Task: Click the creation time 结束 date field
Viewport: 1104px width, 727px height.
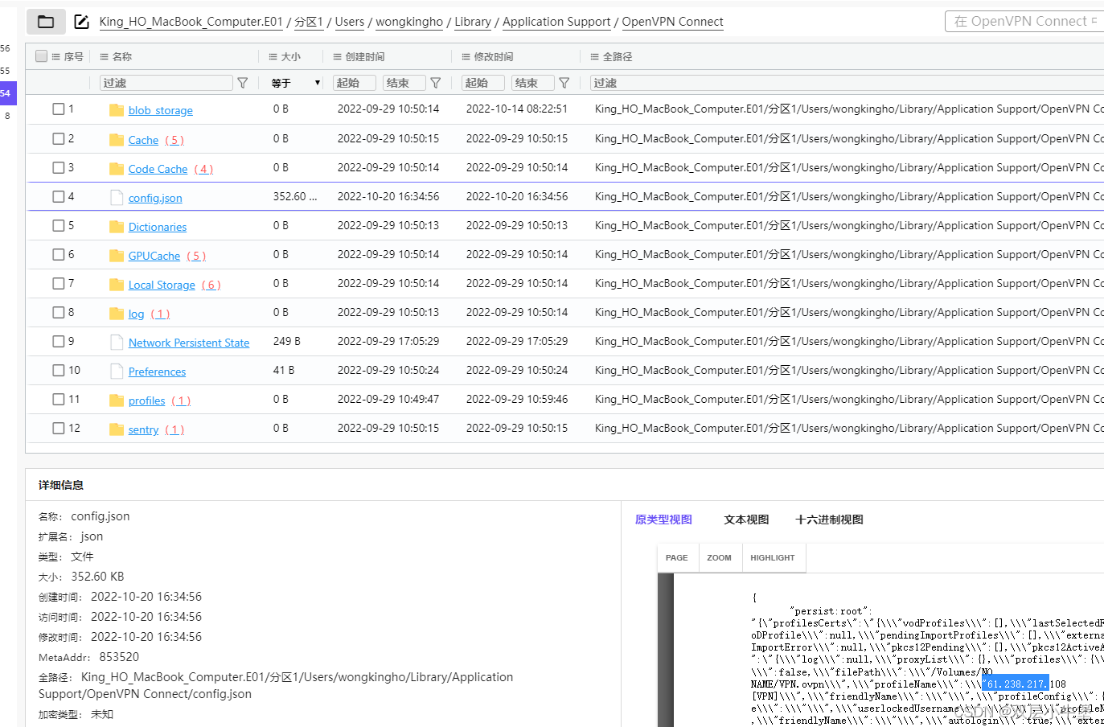Action: pos(404,83)
